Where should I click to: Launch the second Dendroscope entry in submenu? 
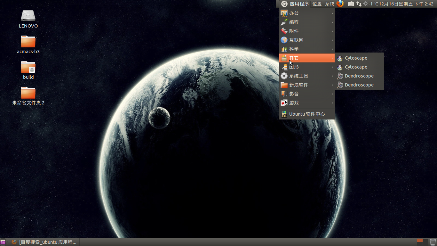tap(360, 85)
